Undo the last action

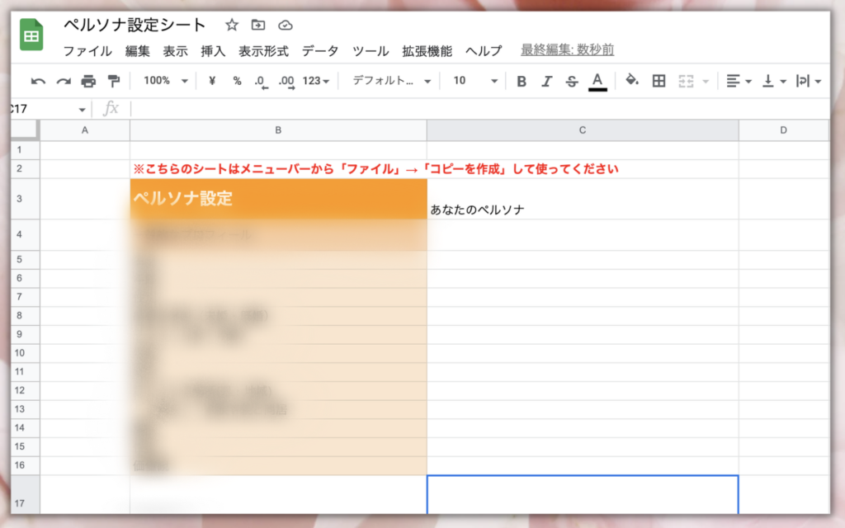click(x=38, y=82)
